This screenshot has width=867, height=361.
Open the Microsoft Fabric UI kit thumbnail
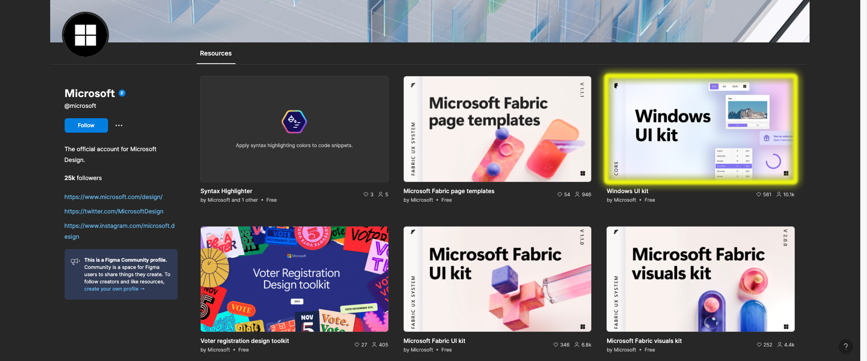point(497,279)
